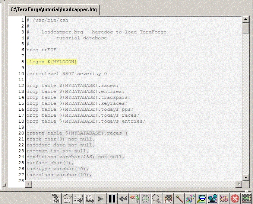Click the signpost icon in the toolbar
The image size is (253, 204).
coord(134,199)
